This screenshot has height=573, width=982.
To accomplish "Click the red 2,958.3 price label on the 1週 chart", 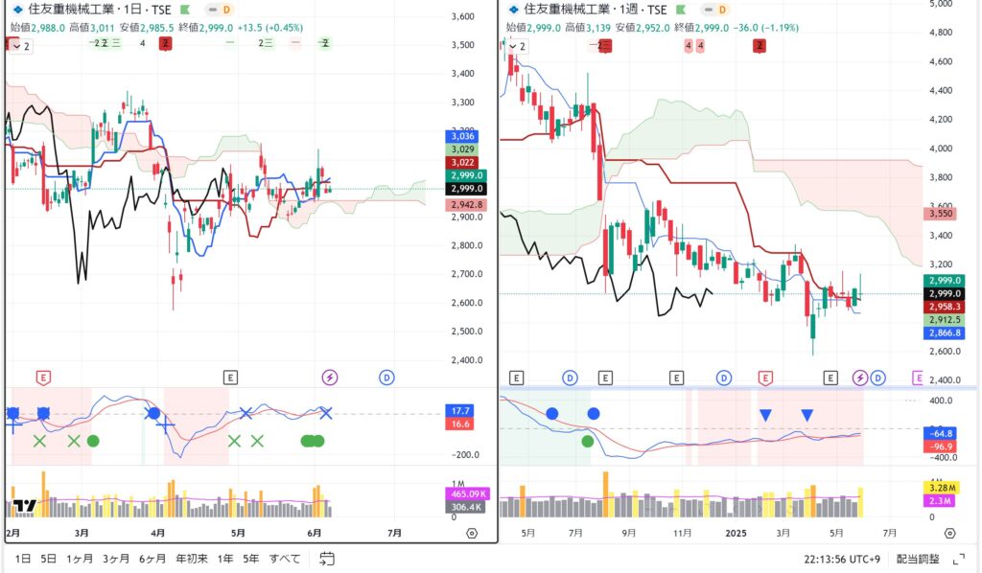I will pos(945,307).
